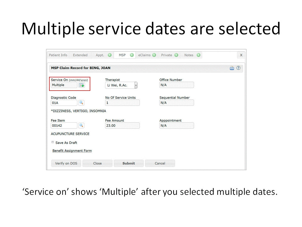Click the green plus beside MSP tab
This screenshot has width=302, height=227.
132,55
